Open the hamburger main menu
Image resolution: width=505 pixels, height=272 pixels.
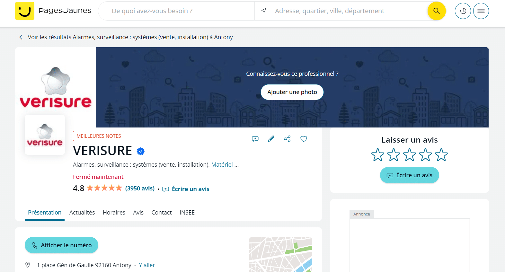481,11
